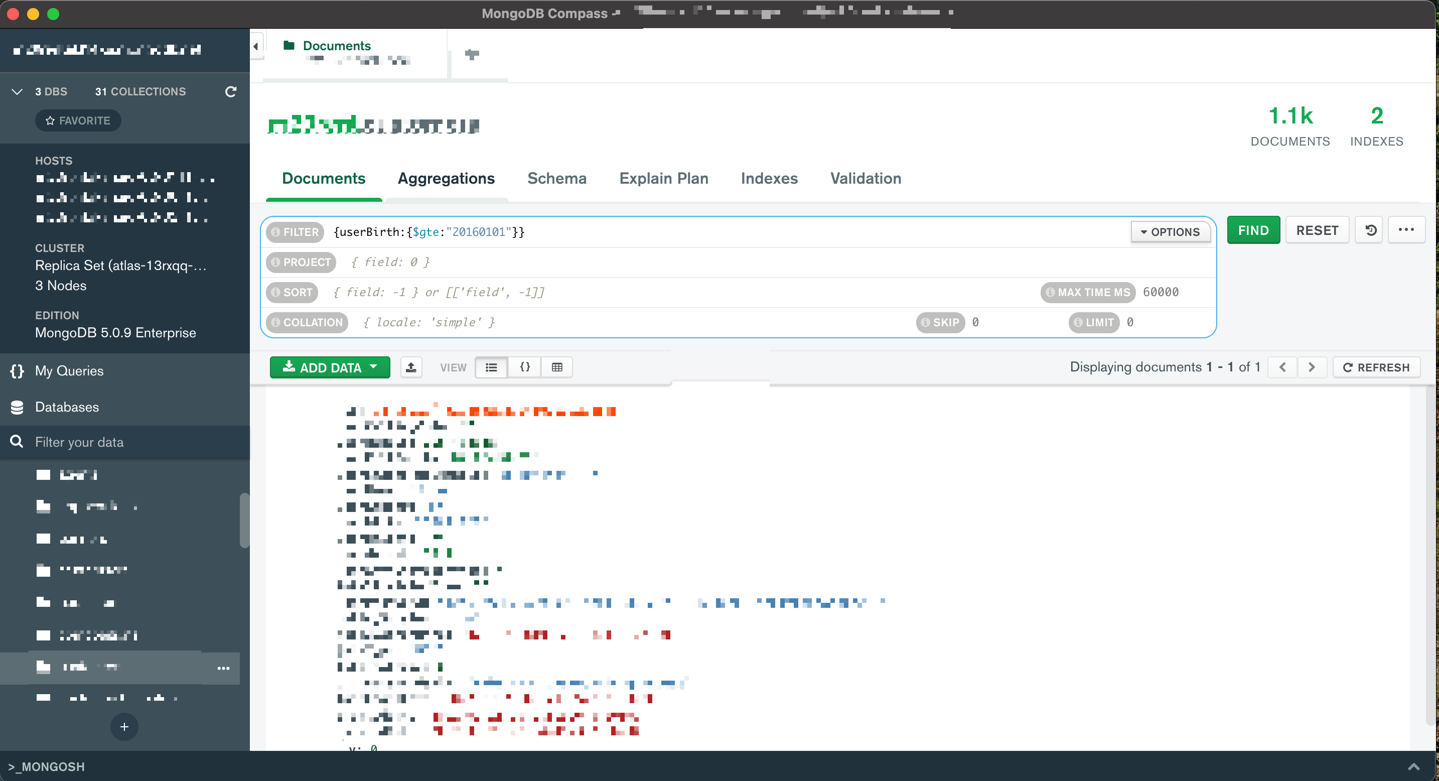Image resolution: width=1439 pixels, height=781 pixels.
Task: Click the REFRESH documents button
Action: point(1376,367)
